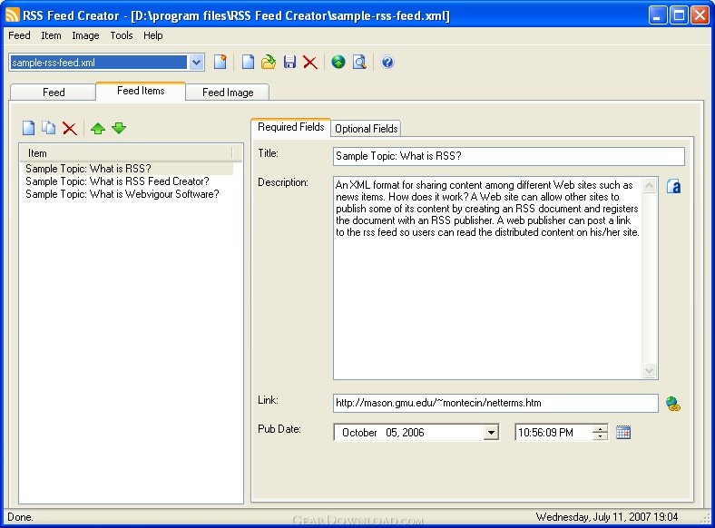Click the 10:56:09 PM time field
Viewport: 715px width, 528px height.
click(x=553, y=432)
